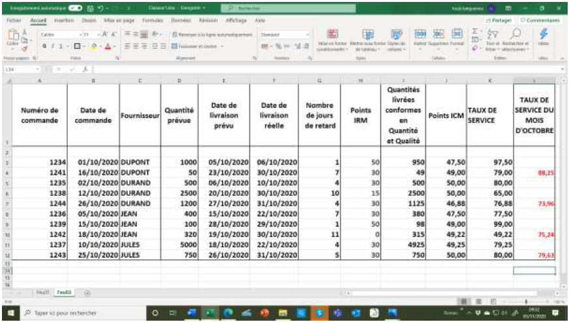Image resolution: width=569 pixels, height=322 pixels.
Task: Click Mise en forme conditionnelle icon
Action: pos(332,35)
